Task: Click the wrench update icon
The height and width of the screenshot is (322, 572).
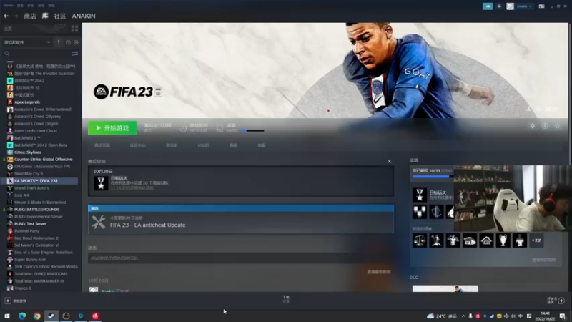Action: click(99, 222)
